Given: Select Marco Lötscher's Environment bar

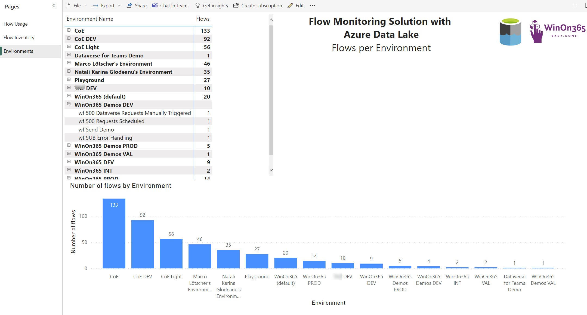Looking at the screenshot, I should click(200, 256).
